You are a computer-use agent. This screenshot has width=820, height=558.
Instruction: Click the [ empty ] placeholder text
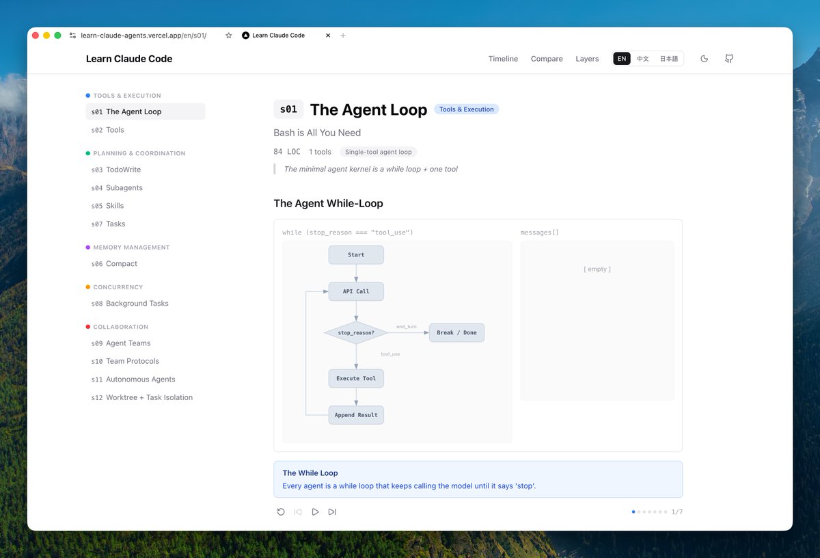point(597,269)
